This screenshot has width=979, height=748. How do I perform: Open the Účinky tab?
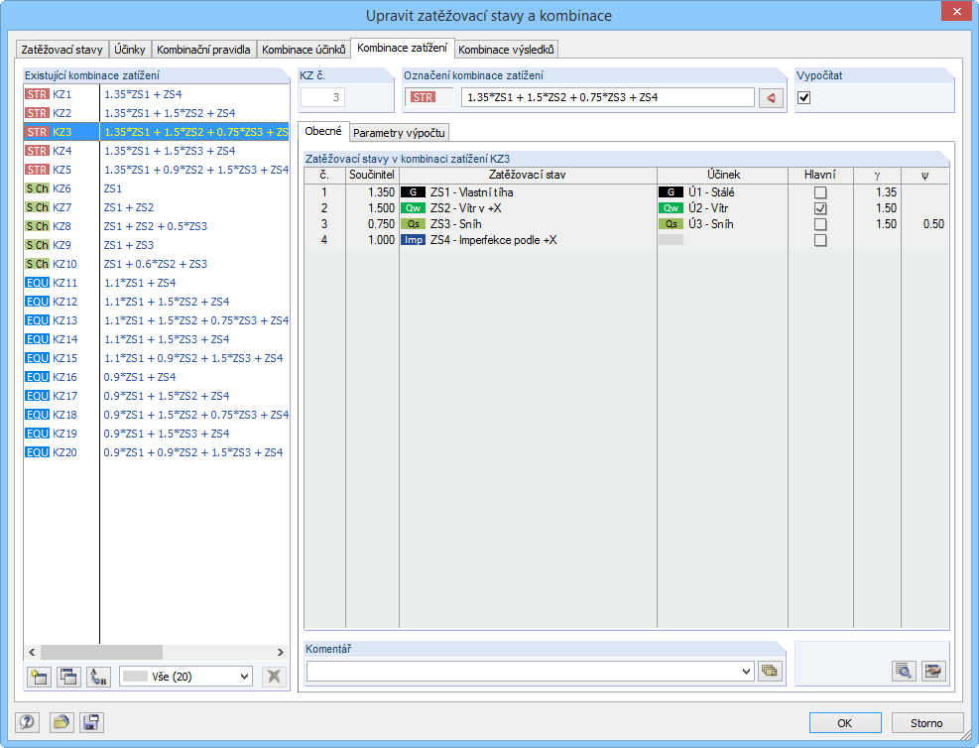[129, 50]
